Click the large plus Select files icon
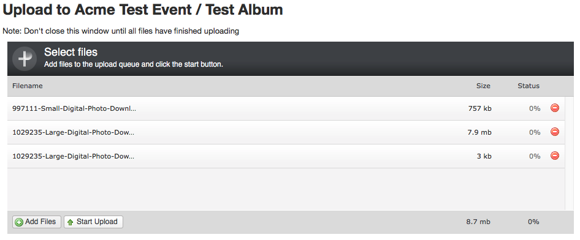The image size is (580, 240). coord(25,59)
